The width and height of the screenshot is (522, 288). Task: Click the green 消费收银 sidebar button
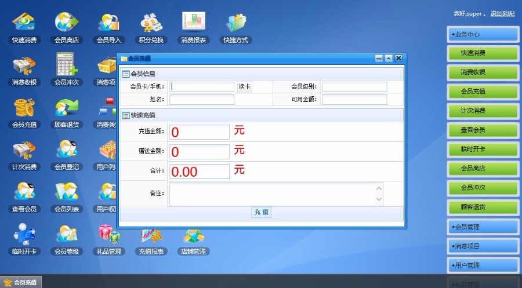[x=483, y=72]
